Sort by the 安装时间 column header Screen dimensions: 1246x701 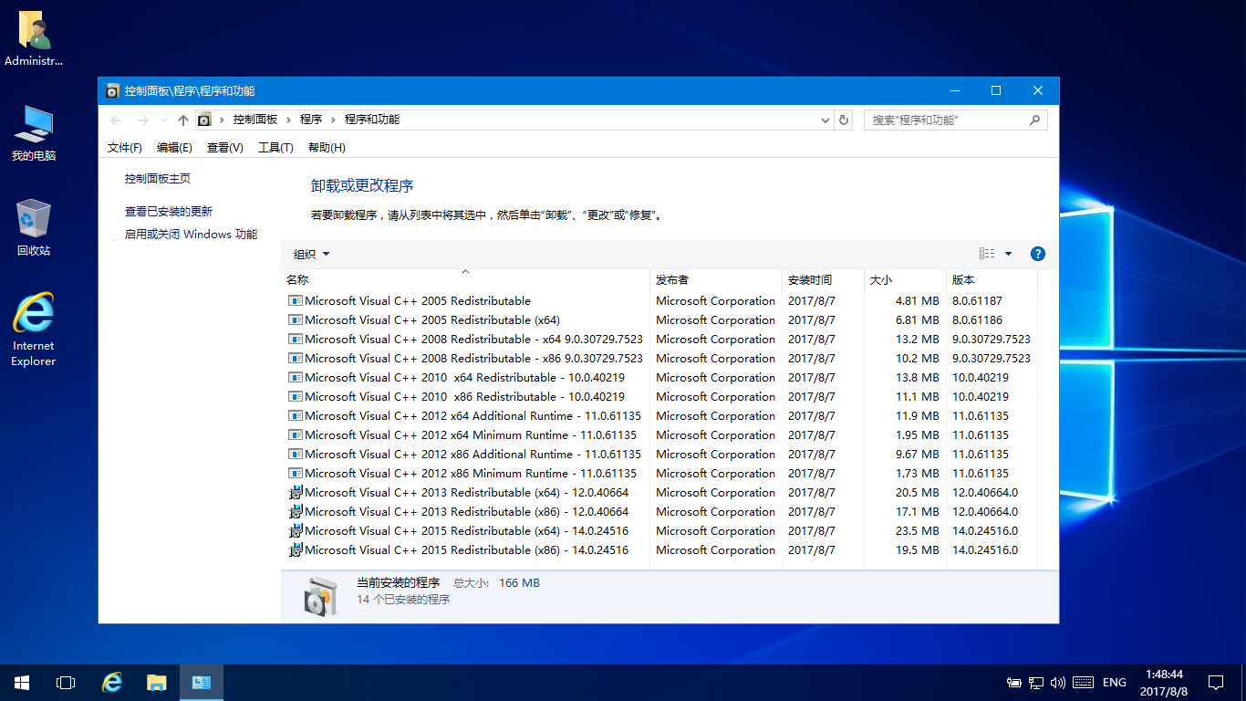pos(823,279)
